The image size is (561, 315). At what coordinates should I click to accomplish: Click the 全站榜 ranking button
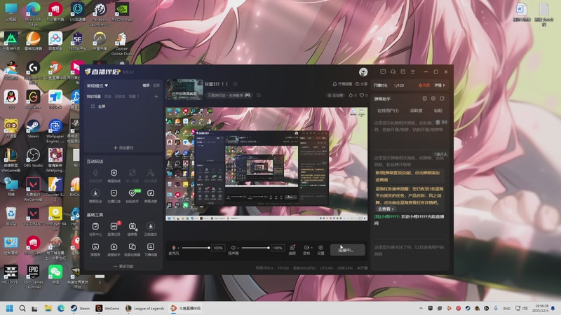tap(336, 95)
